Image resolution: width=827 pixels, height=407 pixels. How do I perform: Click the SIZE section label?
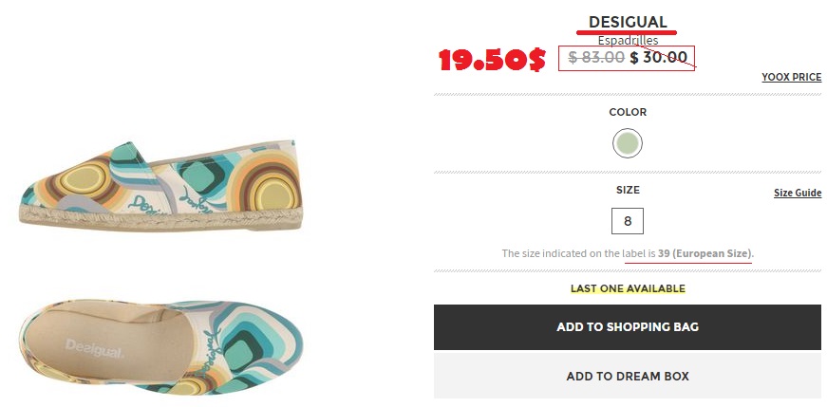[628, 190]
